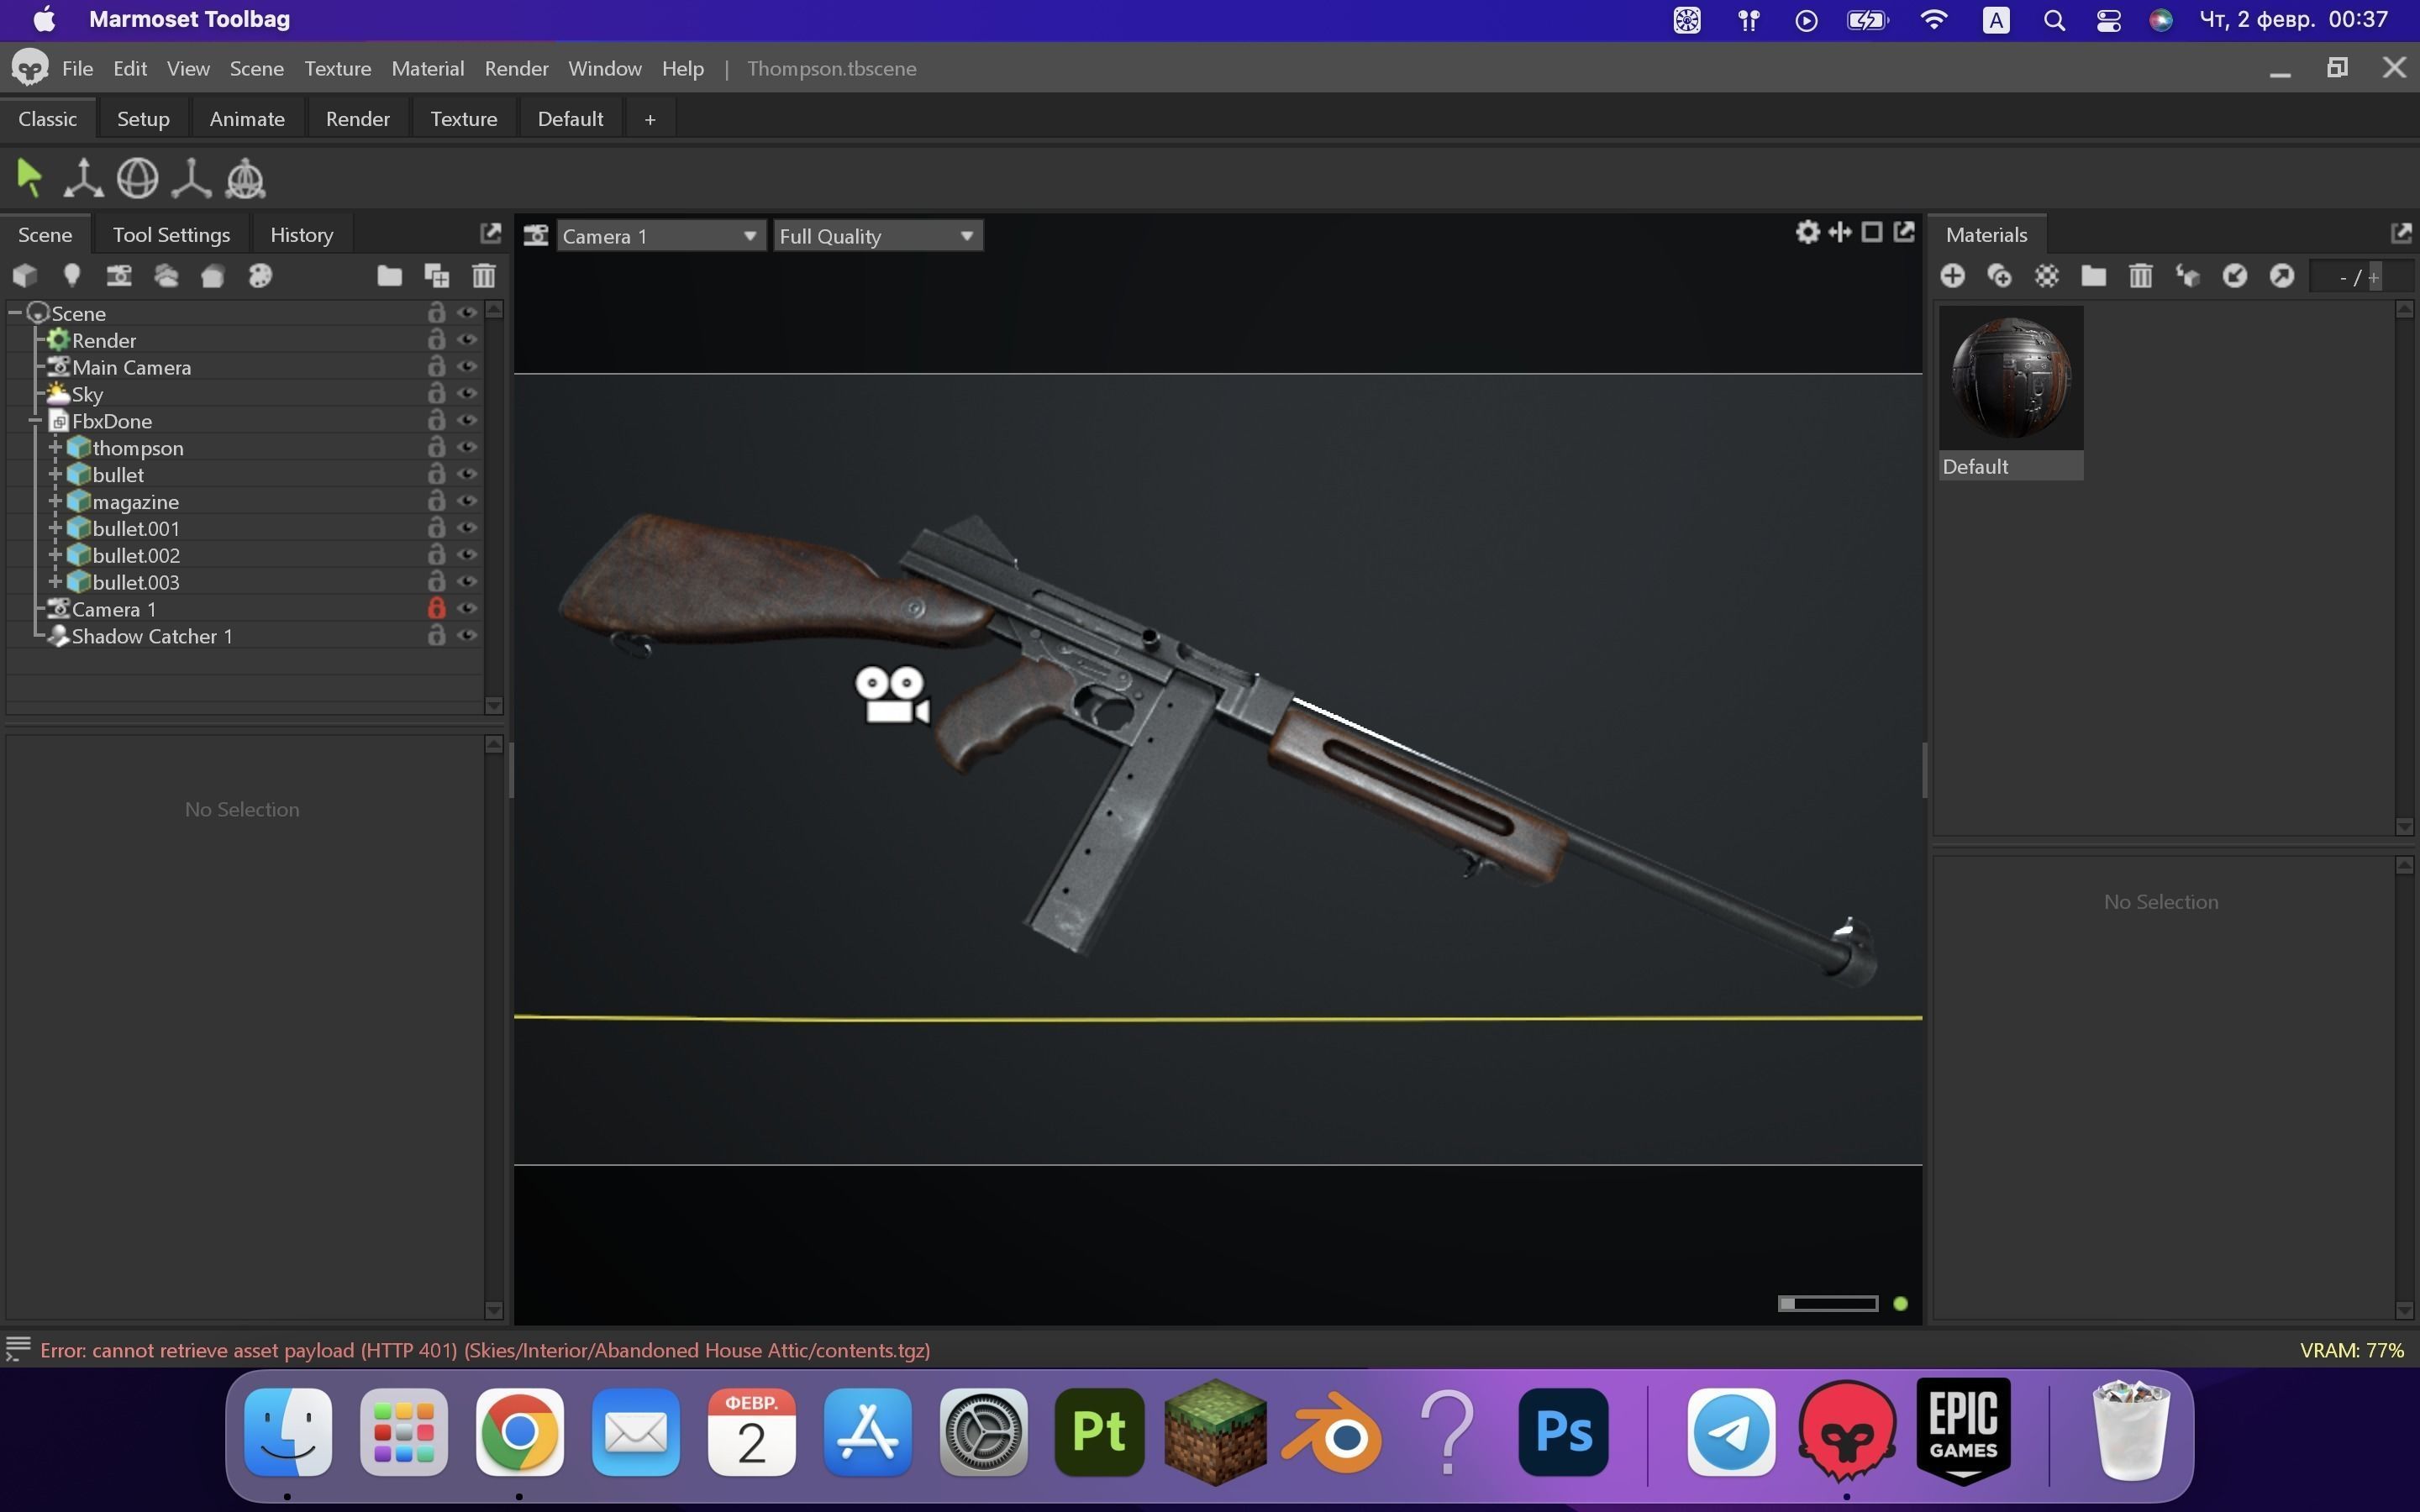2420x1512 pixels.
Task: Toggle visibility of Shadow Catcher 1
Action: pos(467,636)
